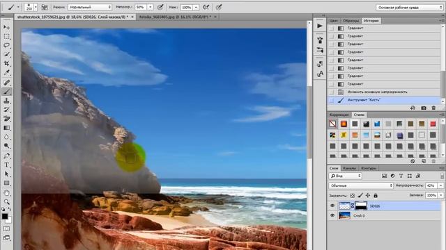
Task: Select the Brush tool in toolbox
Action: pyautogui.click(x=6, y=92)
